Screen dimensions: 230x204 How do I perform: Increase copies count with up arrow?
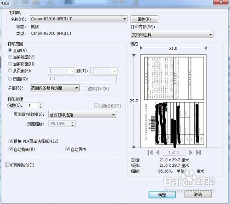(x=40, y=104)
